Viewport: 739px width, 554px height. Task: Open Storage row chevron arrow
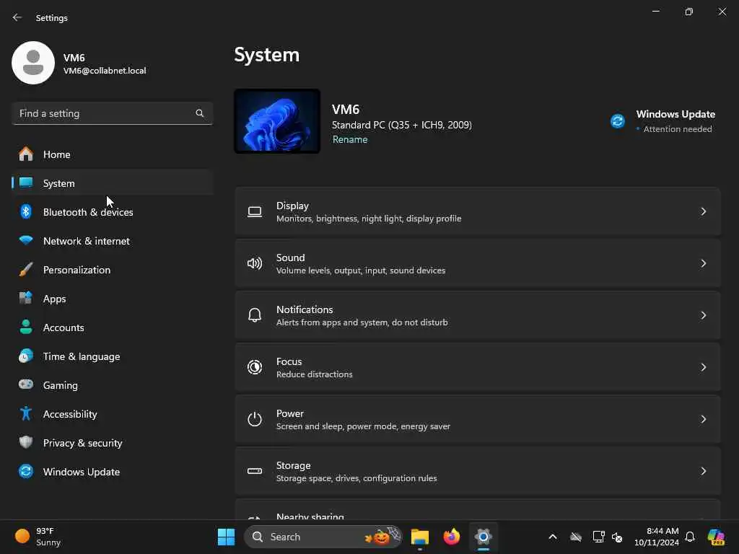[x=703, y=470]
